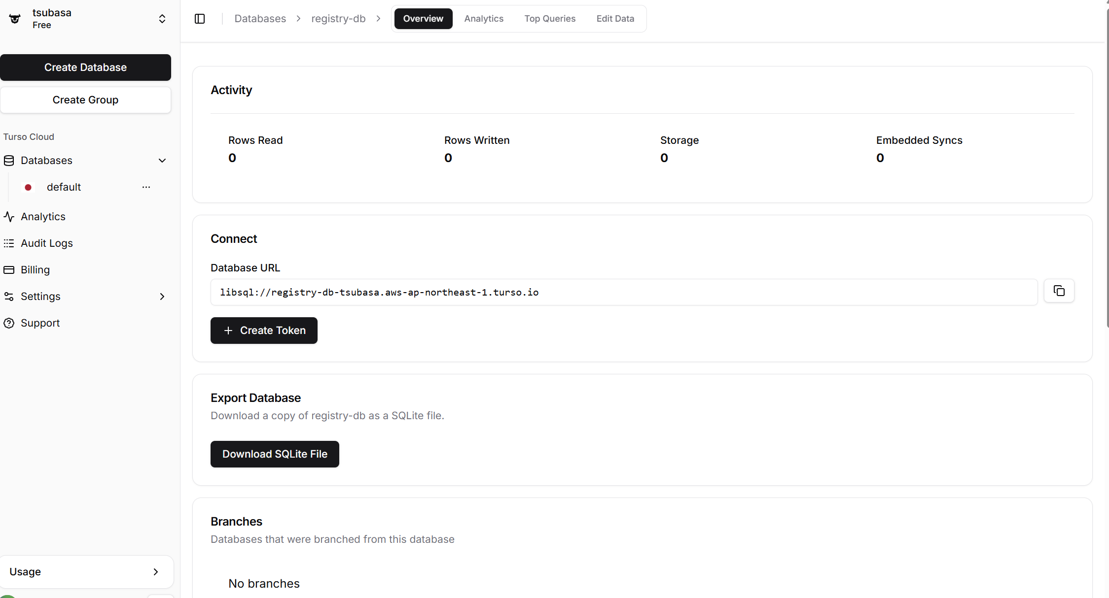Click the Analytics pulse icon in sidebar
Viewport: 1109px width, 598px height.
pyautogui.click(x=9, y=217)
